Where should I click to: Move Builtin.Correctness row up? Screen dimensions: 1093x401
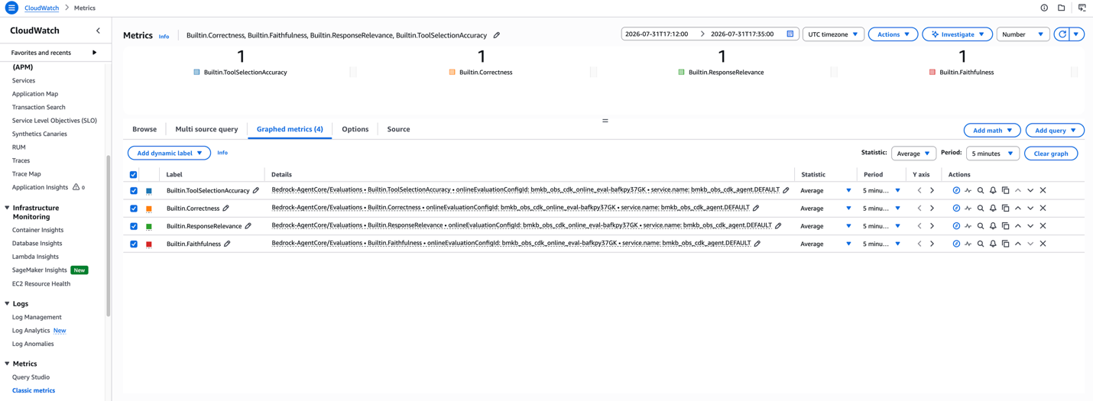coord(1018,208)
